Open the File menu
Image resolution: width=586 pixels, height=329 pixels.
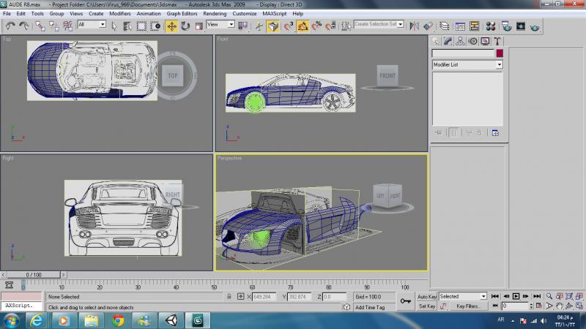click(x=7, y=13)
